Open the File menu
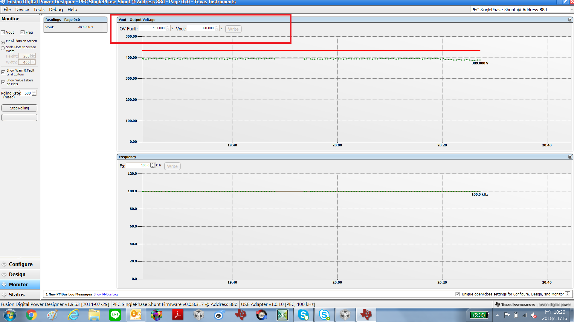 tap(7, 10)
